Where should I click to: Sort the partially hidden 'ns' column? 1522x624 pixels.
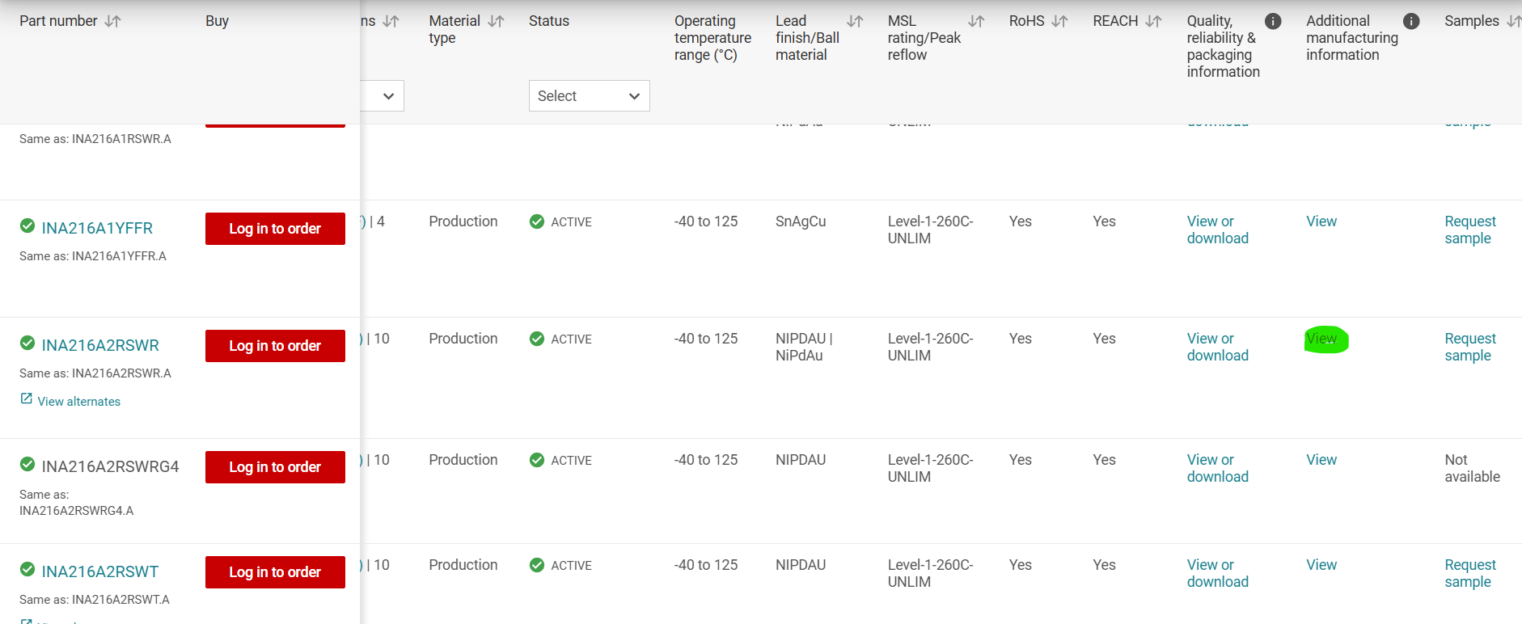click(x=391, y=21)
